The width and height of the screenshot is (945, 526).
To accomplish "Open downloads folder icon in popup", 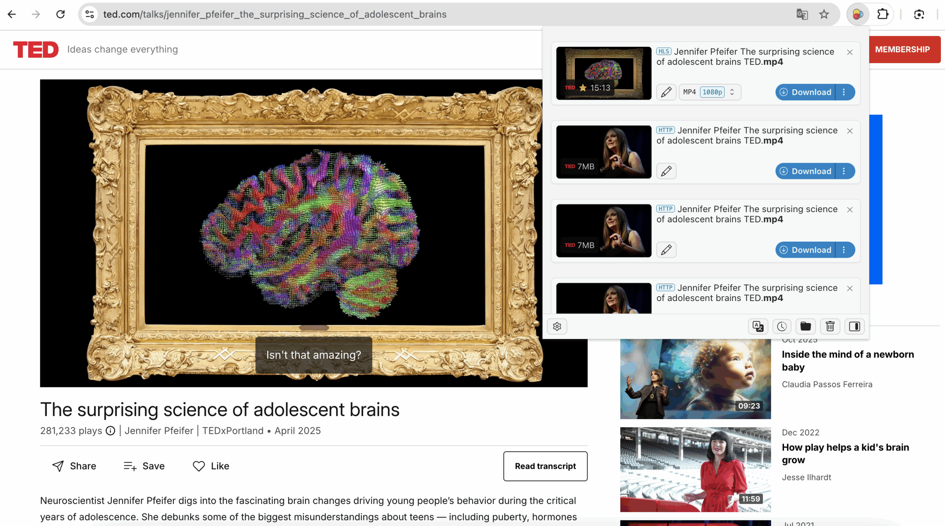I will [806, 326].
